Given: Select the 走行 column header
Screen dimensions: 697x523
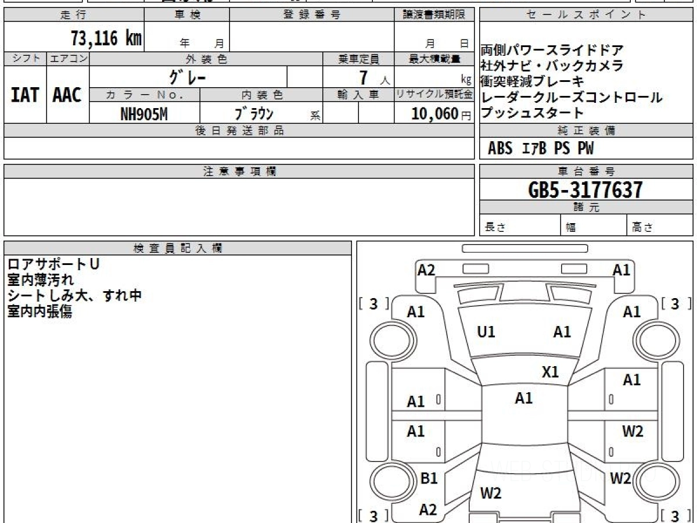Looking at the screenshot, I should (74, 15).
